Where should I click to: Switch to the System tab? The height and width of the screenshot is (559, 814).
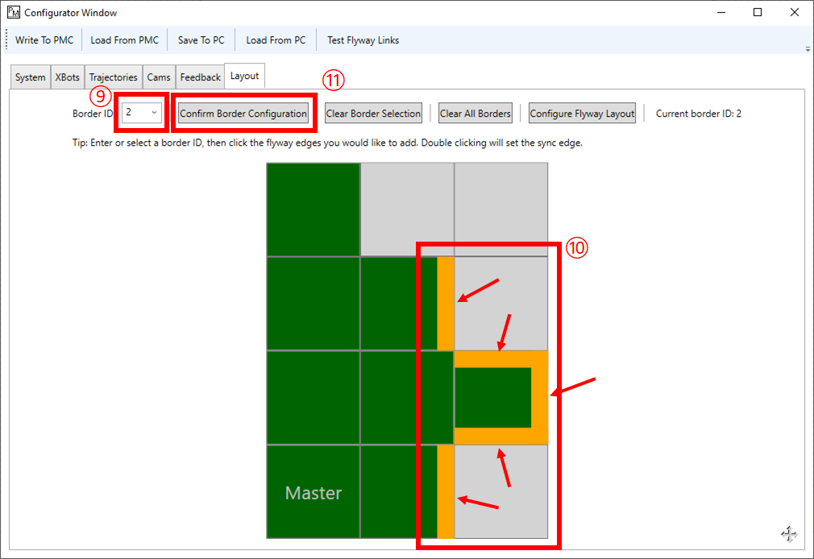[29, 77]
